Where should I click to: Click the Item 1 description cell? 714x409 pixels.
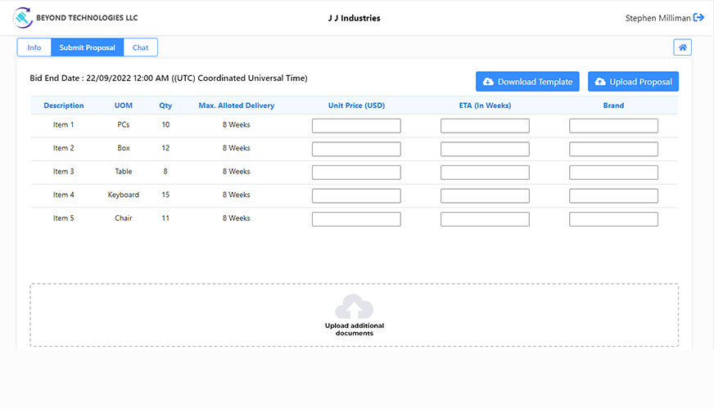(x=63, y=124)
